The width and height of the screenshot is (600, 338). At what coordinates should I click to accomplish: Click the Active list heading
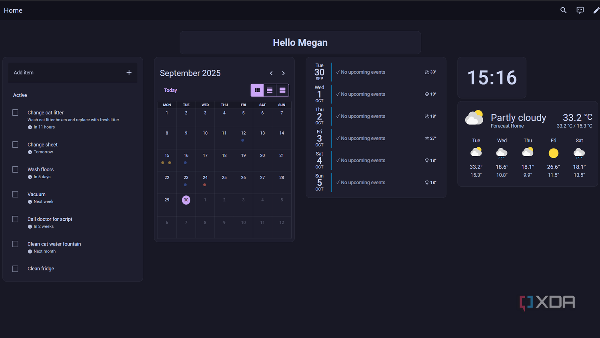[x=20, y=95]
